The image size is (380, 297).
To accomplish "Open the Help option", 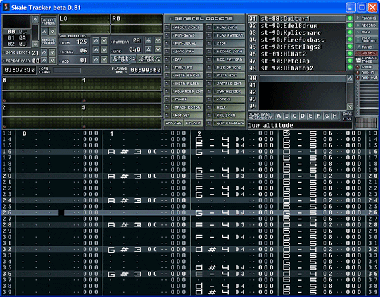I will pos(229,107).
